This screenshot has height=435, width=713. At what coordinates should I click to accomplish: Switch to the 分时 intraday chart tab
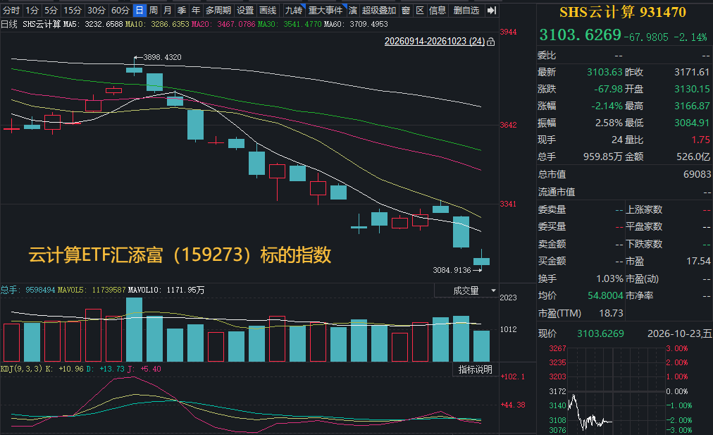11,11
